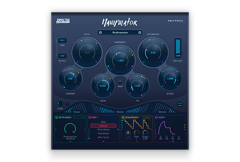Click the Mushroomize 100.00% value text
Viewport: 240px width, 162px height.
70,138
